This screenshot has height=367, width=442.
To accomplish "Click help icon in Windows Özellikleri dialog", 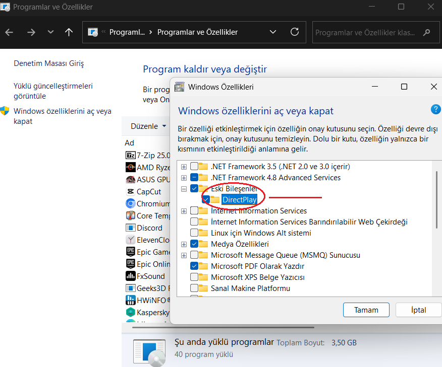I will click(435, 109).
